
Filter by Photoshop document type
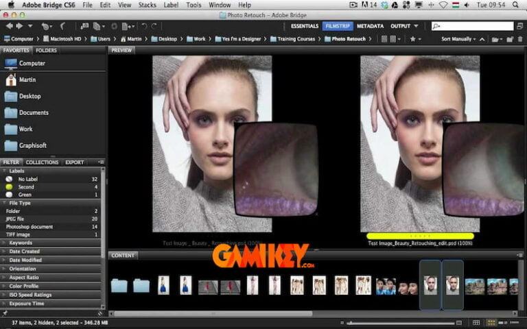50,227
